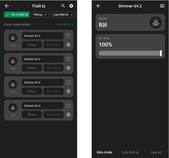Screen dimensions: 169x158
Task: Check the Dimmer 64.5 checkbox
Action: pos(68,106)
